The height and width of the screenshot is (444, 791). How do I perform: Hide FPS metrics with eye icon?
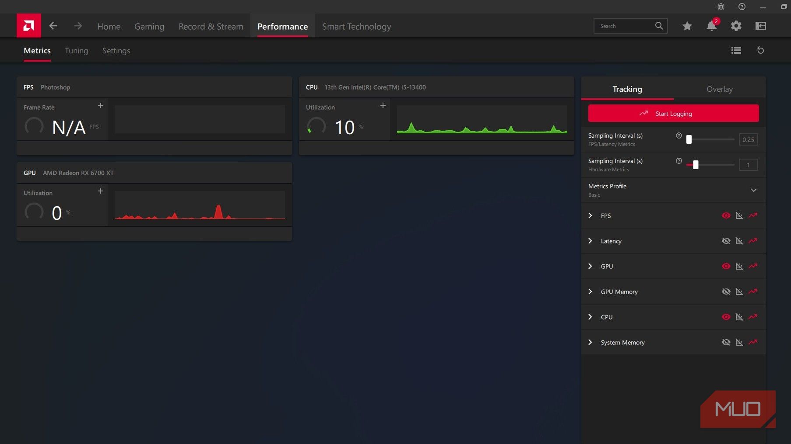726,215
